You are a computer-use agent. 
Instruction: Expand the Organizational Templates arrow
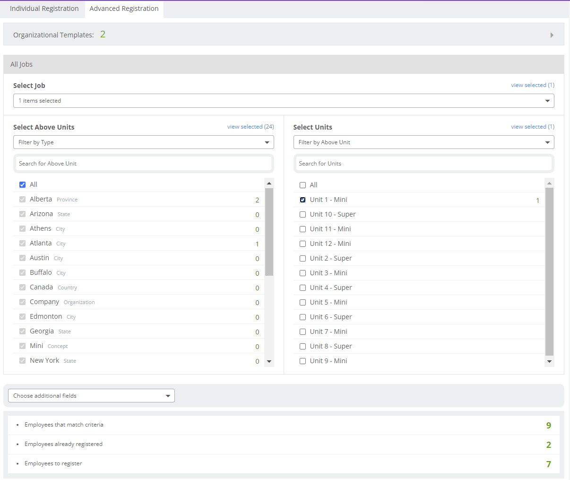point(552,35)
